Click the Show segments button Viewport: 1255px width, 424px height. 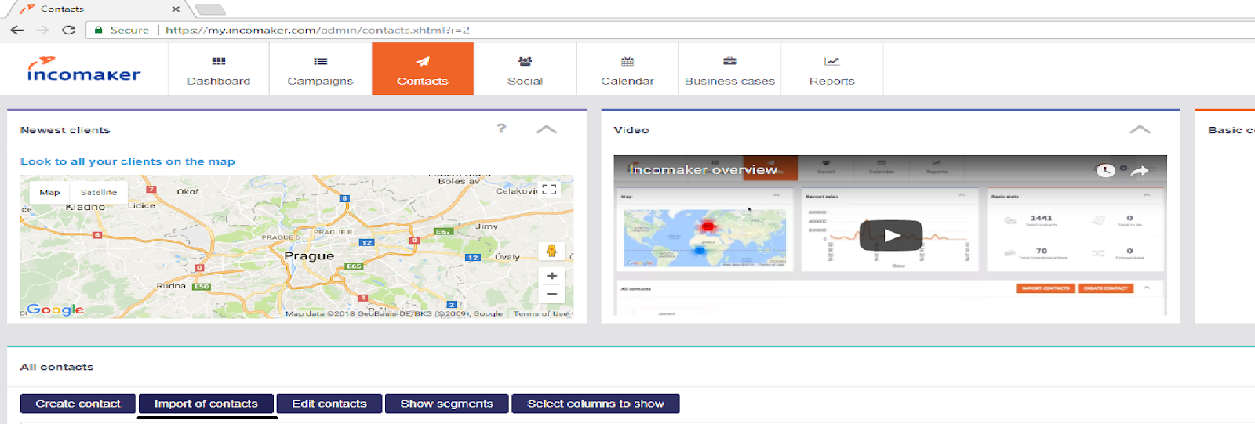click(447, 404)
